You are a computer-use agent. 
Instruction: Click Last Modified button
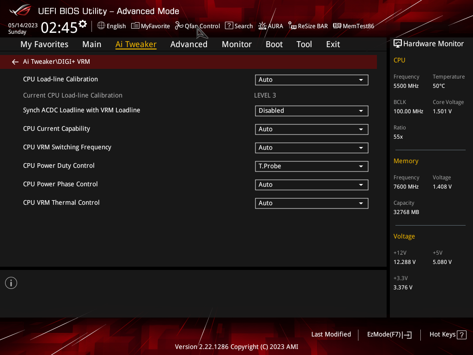[x=331, y=334]
